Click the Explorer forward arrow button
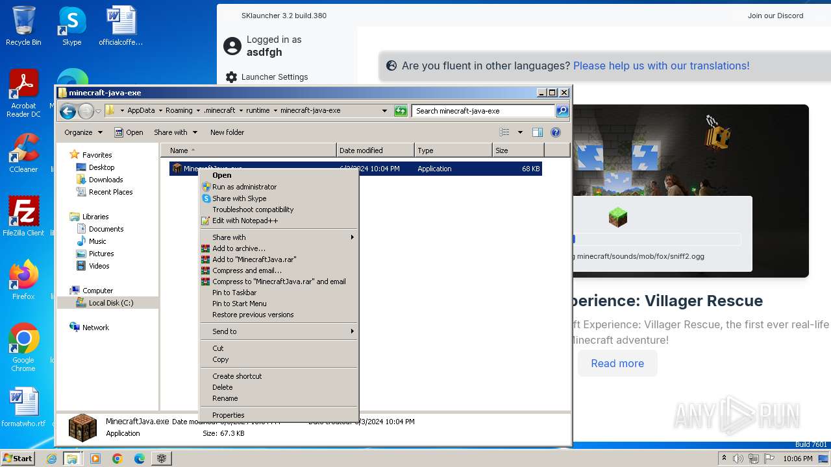This screenshot has width=831, height=467. point(86,112)
